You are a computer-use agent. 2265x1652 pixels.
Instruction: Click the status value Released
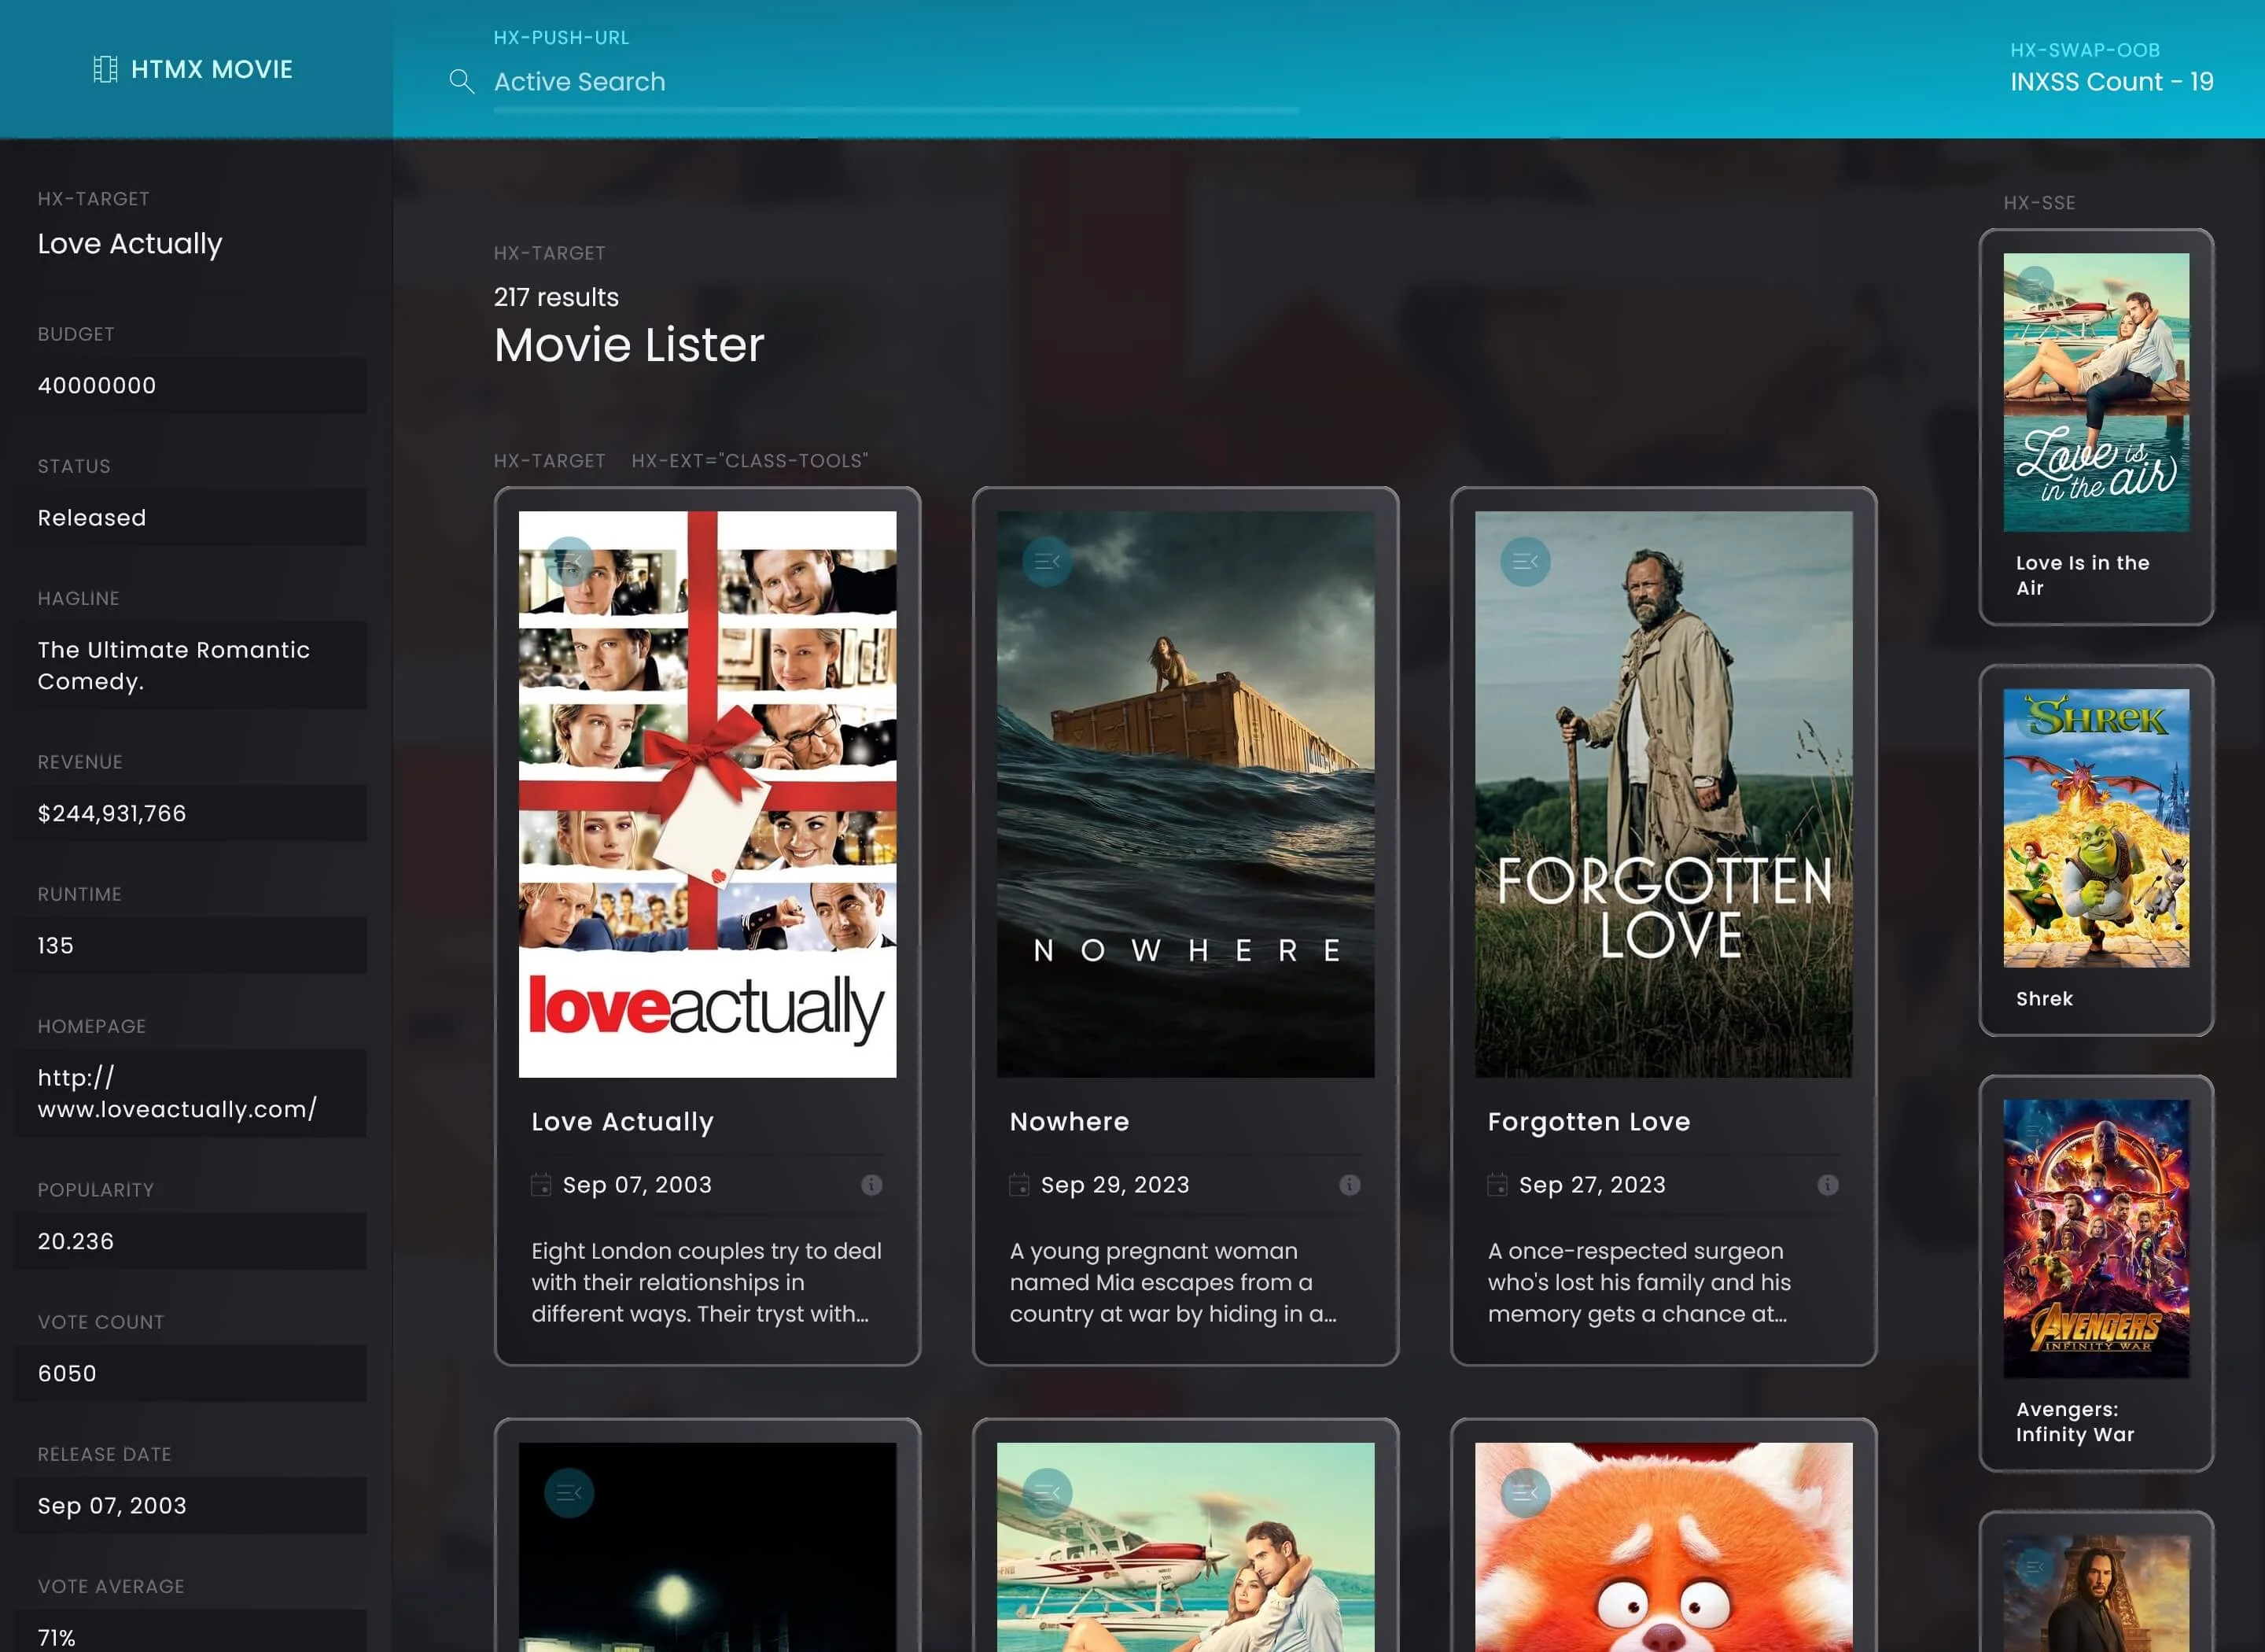pos(190,517)
